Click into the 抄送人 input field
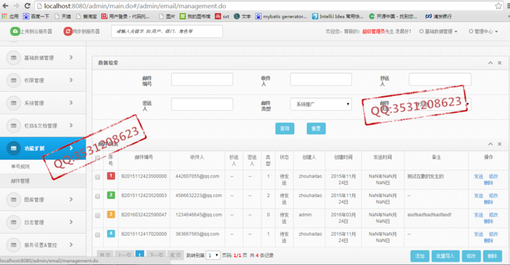The width and height of the screenshot is (510, 265). [440, 79]
